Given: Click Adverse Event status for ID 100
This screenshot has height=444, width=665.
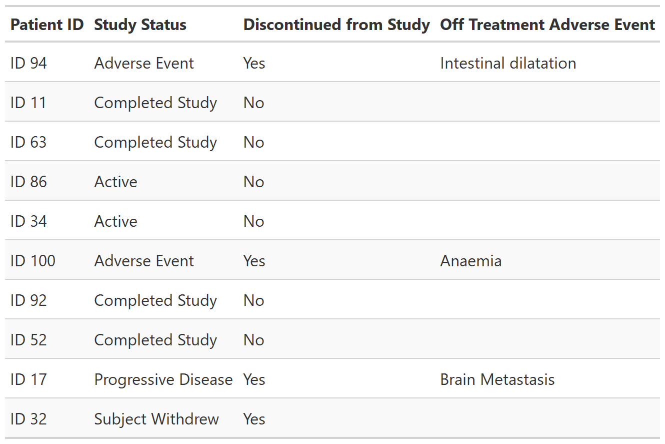Looking at the screenshot, I should click(x=144, y=261).
